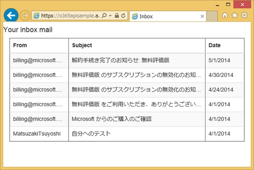Click the Internet Explorer site icon in address bar
Image resolution: width=254 pixels, height=170 pixels.
tap(36, 15)
